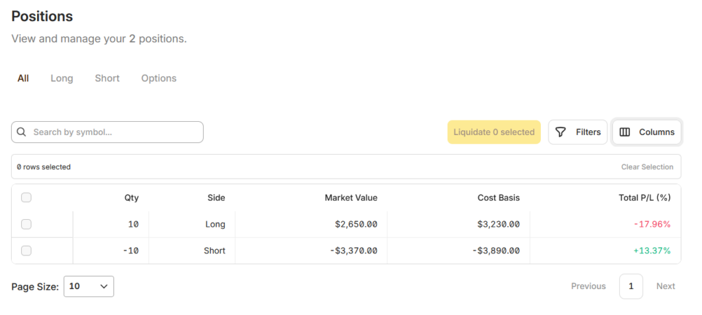702x315 pixels.
Task: Click the 0 rows selected text
Action: pyautogui.click(x=44, y=167)
